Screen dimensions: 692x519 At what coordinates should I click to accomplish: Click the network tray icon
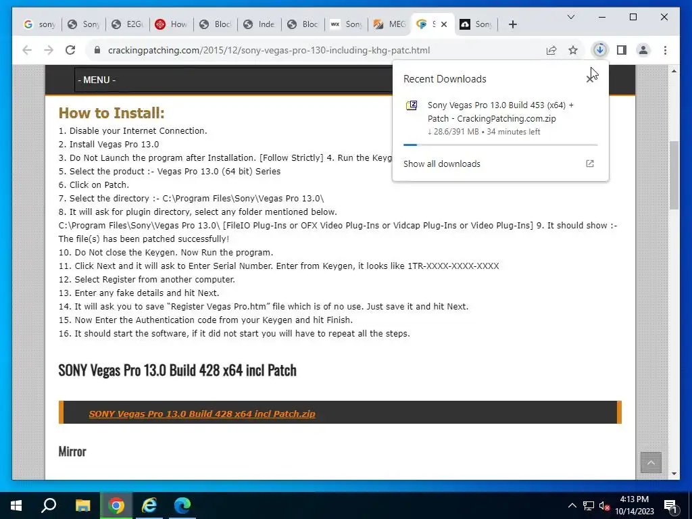click(x=589, y=505)
